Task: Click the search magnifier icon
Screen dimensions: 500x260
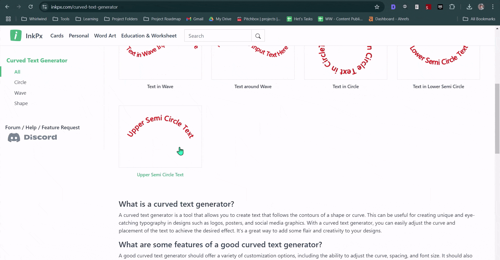Action: click(x=258, y=36)
